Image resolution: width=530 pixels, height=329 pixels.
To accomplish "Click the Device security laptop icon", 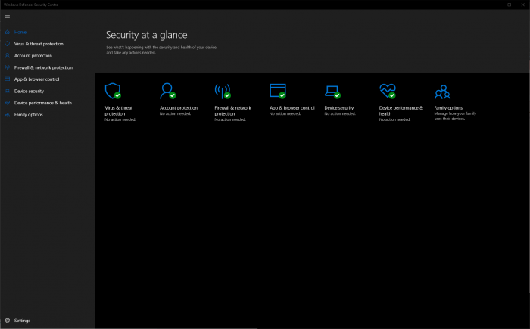I will click(x=332, y=92).
